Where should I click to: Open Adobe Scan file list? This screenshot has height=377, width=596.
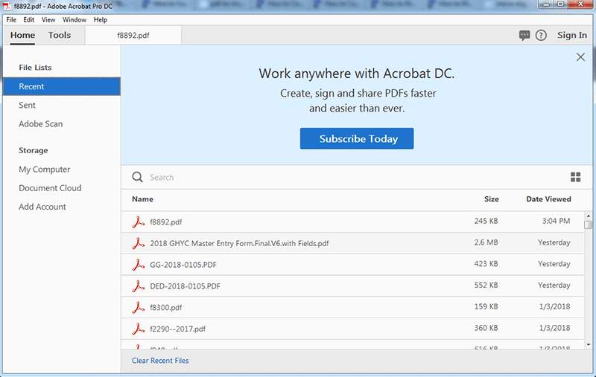(x=41, y=124)
